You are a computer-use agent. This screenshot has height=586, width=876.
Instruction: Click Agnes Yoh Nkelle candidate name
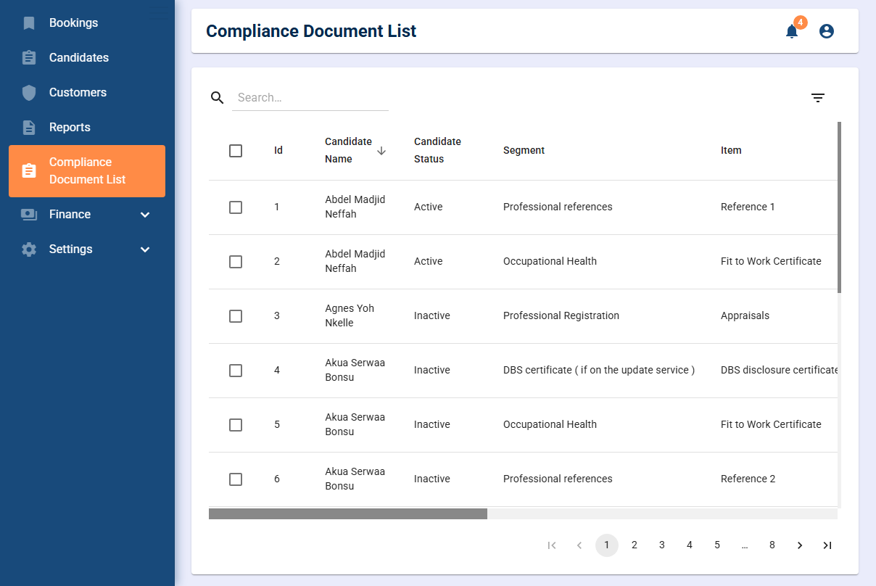(x=350, y=315)
